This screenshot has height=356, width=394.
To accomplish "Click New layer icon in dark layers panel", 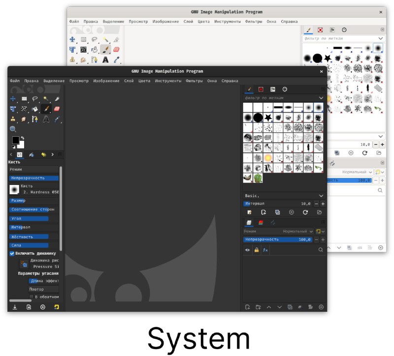I will (x=248, y=307).
